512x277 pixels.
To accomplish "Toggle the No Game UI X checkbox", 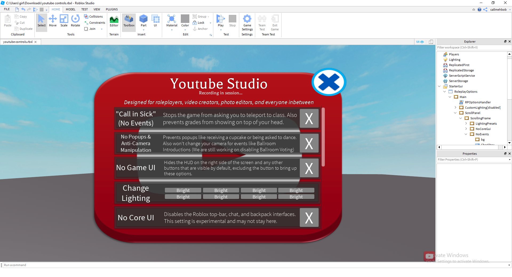I will 309,168.
